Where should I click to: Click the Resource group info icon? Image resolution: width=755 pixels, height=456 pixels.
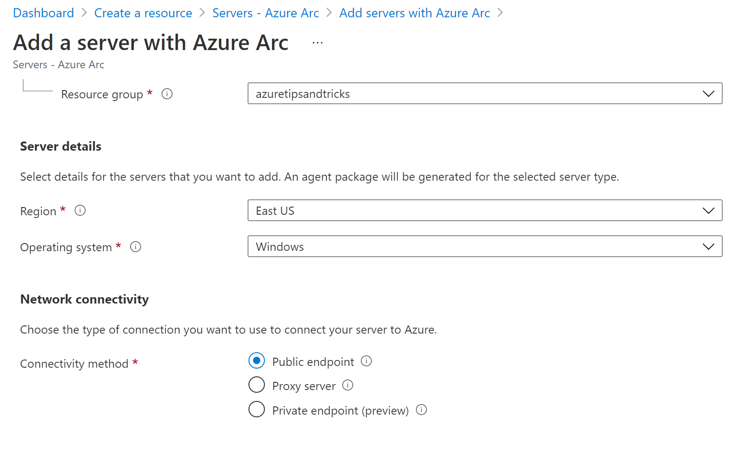[167, 94]
